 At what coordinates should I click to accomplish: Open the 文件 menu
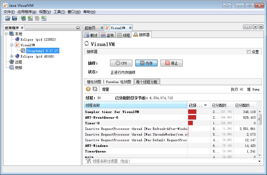(9, 12)
